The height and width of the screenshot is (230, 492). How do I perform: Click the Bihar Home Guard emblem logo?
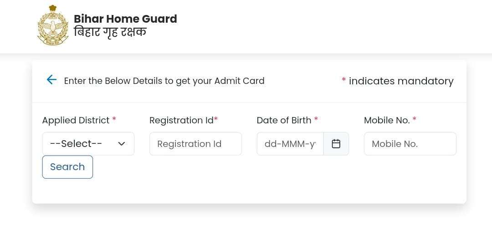tap(53, 25)
